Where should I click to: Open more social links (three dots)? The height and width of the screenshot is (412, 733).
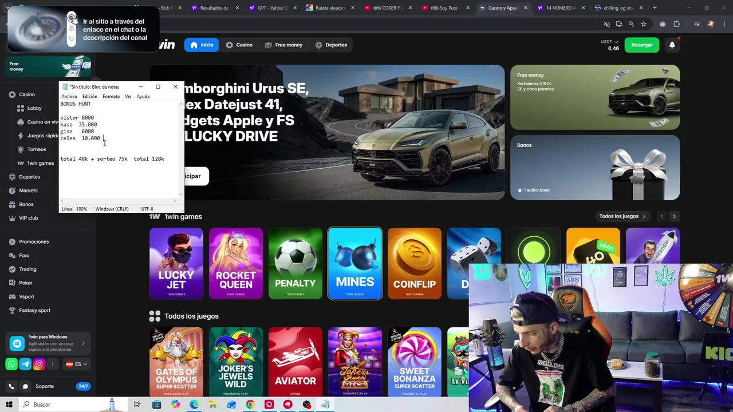(x=53, y=364)
